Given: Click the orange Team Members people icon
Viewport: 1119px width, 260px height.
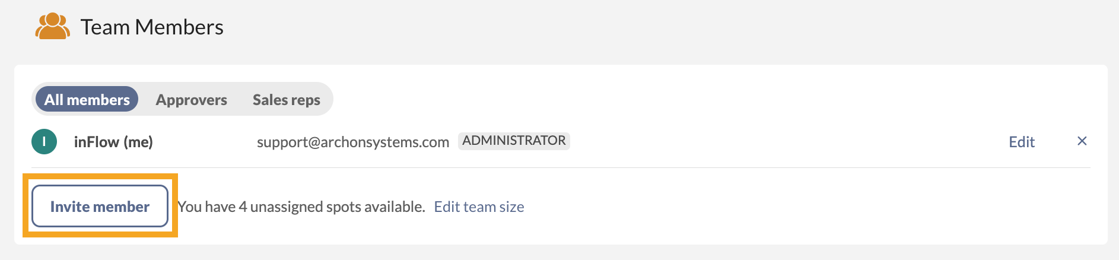Looking at the screenshot, I should click(52, 27).
